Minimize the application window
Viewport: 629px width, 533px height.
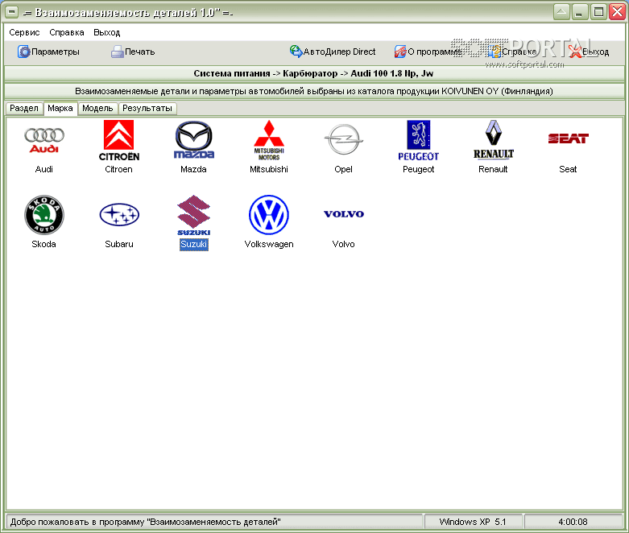[580, 11]
